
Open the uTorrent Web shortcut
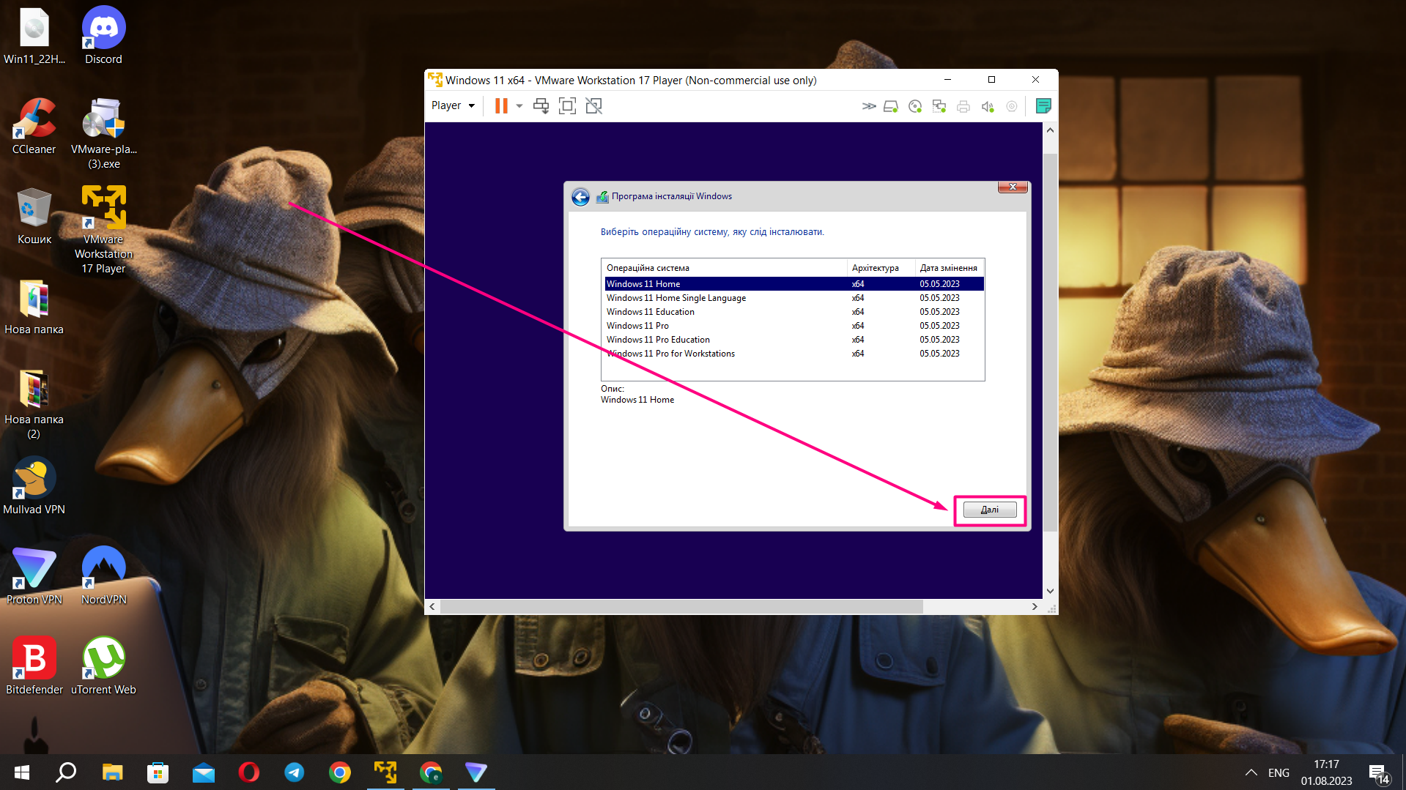pos(103,666)
